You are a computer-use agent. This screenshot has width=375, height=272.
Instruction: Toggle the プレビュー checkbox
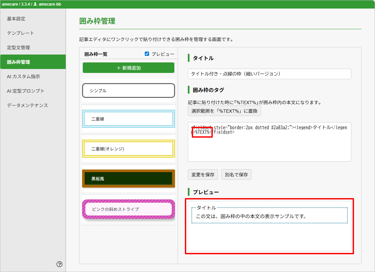point(147,54)
